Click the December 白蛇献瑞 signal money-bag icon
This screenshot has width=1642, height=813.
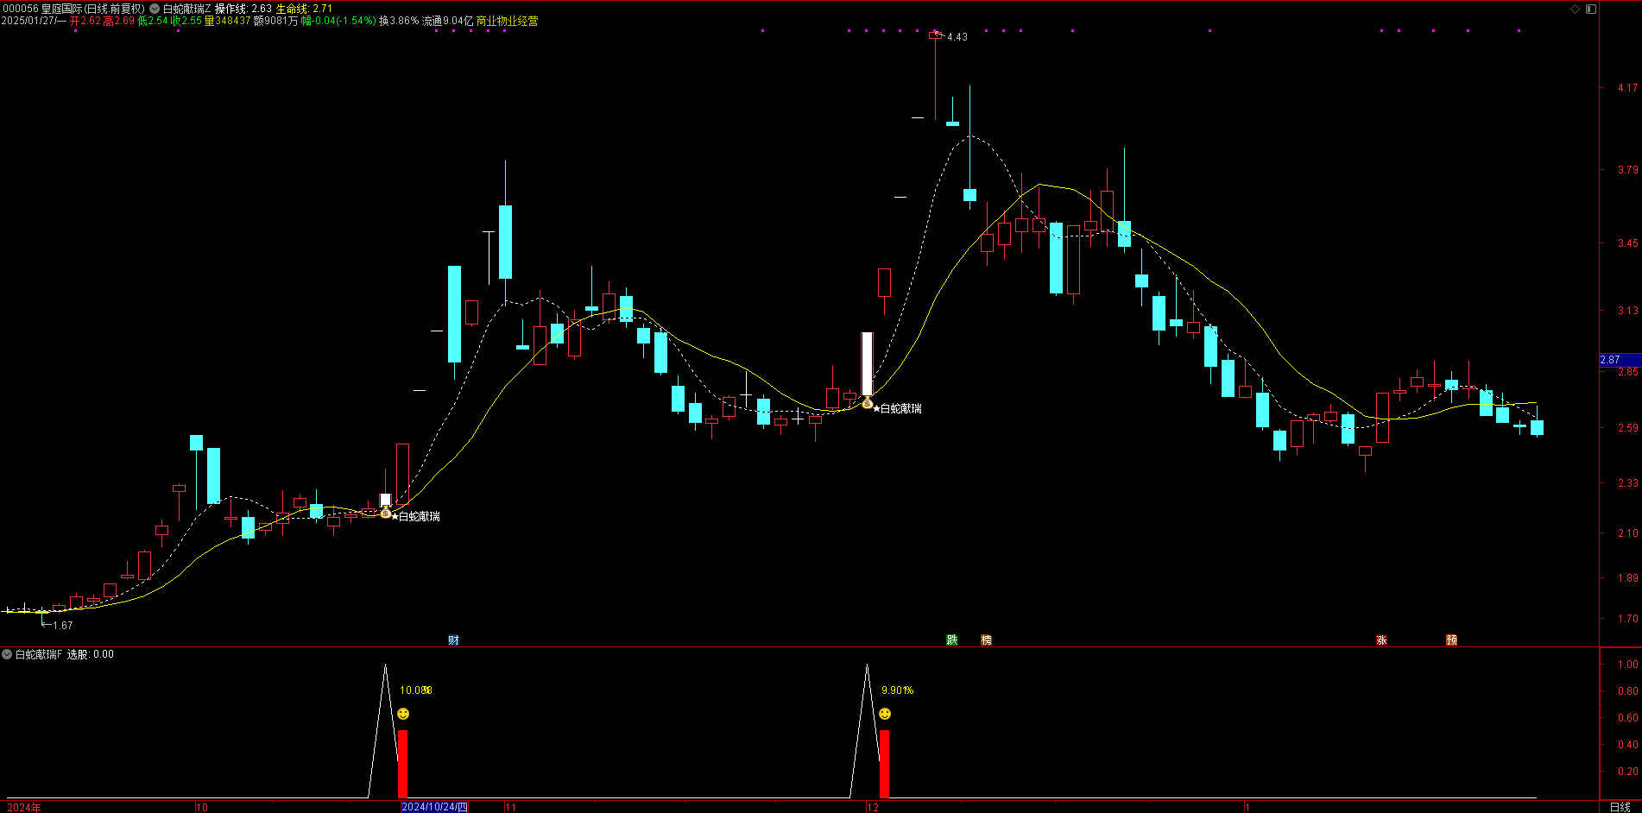[867, 403]
